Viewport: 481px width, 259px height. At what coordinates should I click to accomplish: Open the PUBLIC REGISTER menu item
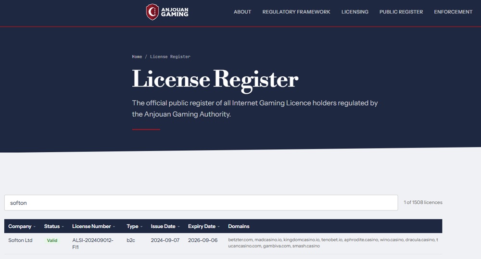click(x=401, y=12)
